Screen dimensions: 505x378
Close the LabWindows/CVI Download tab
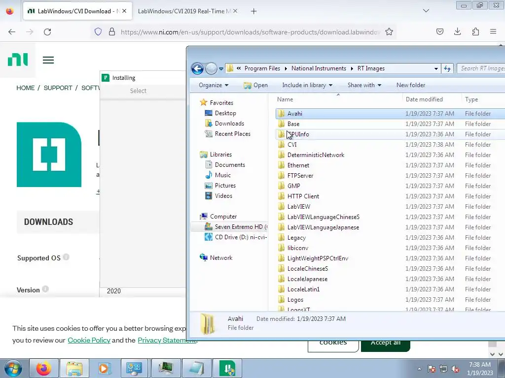point(124,11)
